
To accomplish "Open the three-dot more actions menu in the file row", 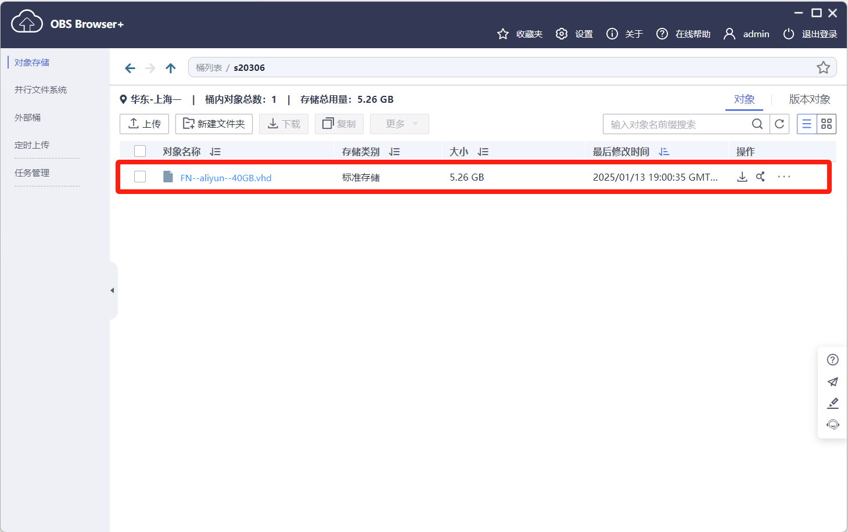I will pos(784,177).
